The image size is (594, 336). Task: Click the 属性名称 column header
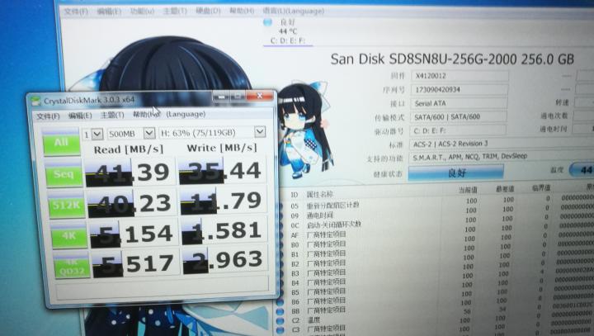point(320,195)
